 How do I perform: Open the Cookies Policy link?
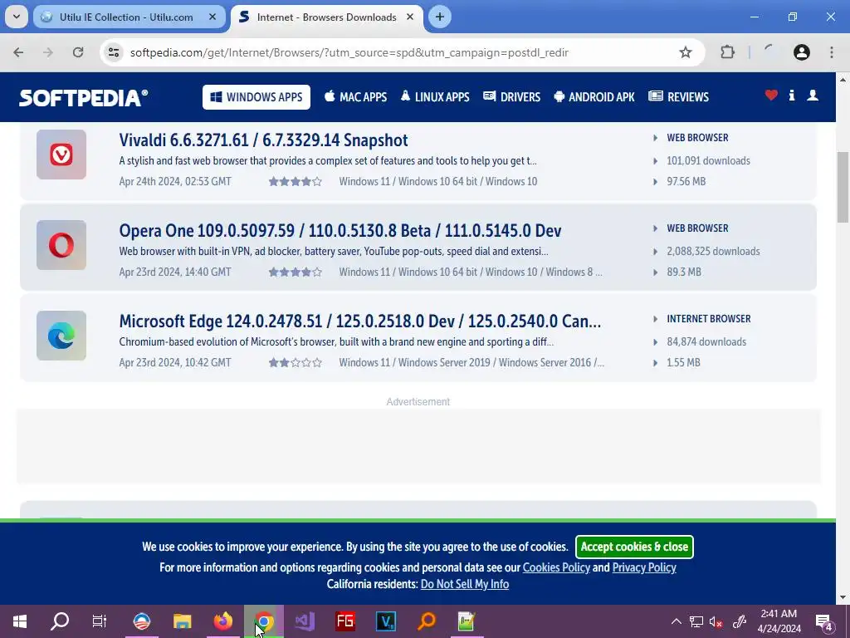(x=556, y=567)
